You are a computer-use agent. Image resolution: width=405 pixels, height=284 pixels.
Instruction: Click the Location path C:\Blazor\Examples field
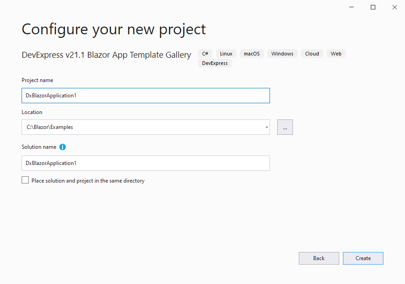click(x=142, y=127)
